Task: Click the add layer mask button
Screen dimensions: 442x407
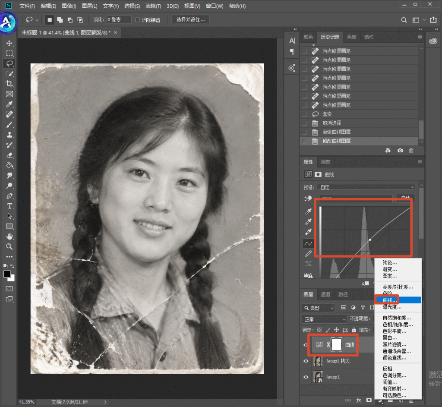Action: 369,400
